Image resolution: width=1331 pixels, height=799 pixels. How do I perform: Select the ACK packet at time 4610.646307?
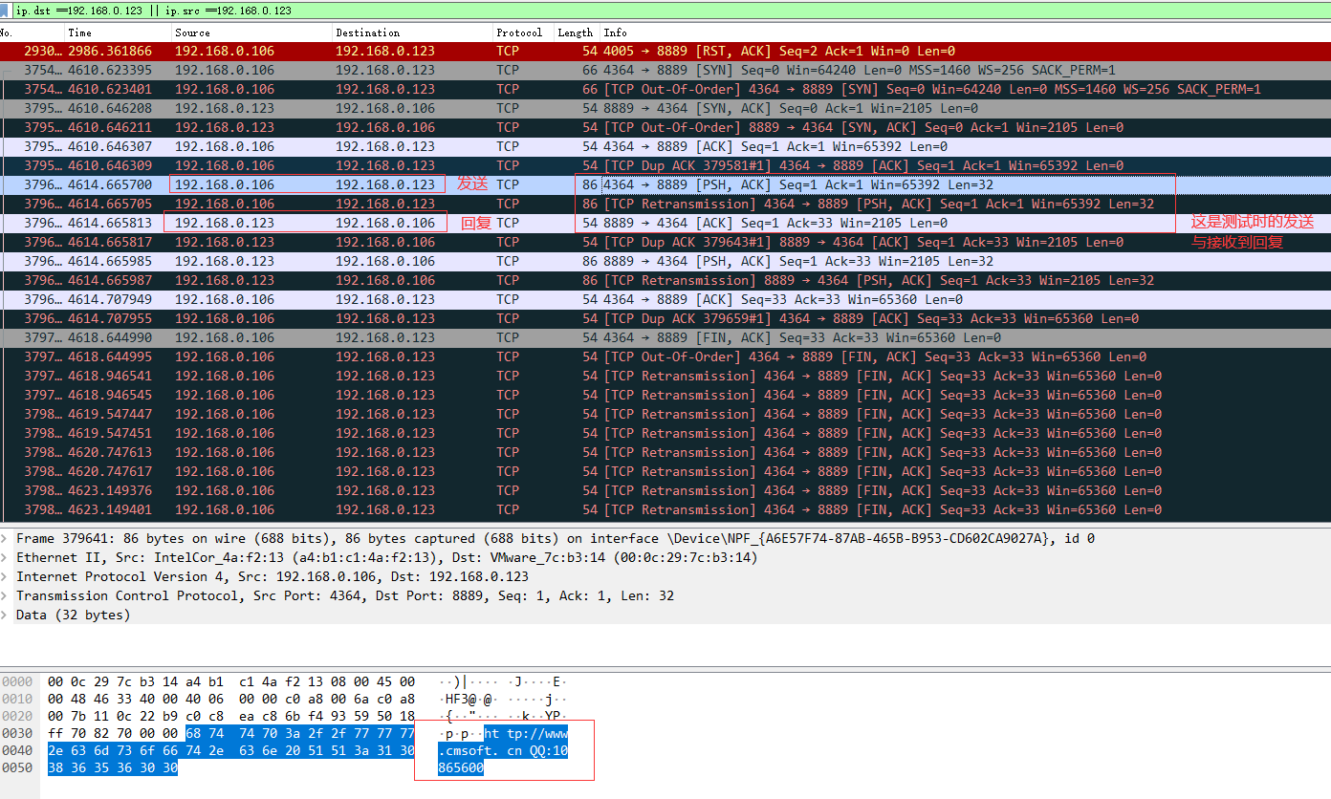coord(665,146)
